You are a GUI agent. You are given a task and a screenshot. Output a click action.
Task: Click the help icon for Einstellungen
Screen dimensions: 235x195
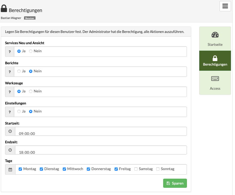click(x=10, y=112)
